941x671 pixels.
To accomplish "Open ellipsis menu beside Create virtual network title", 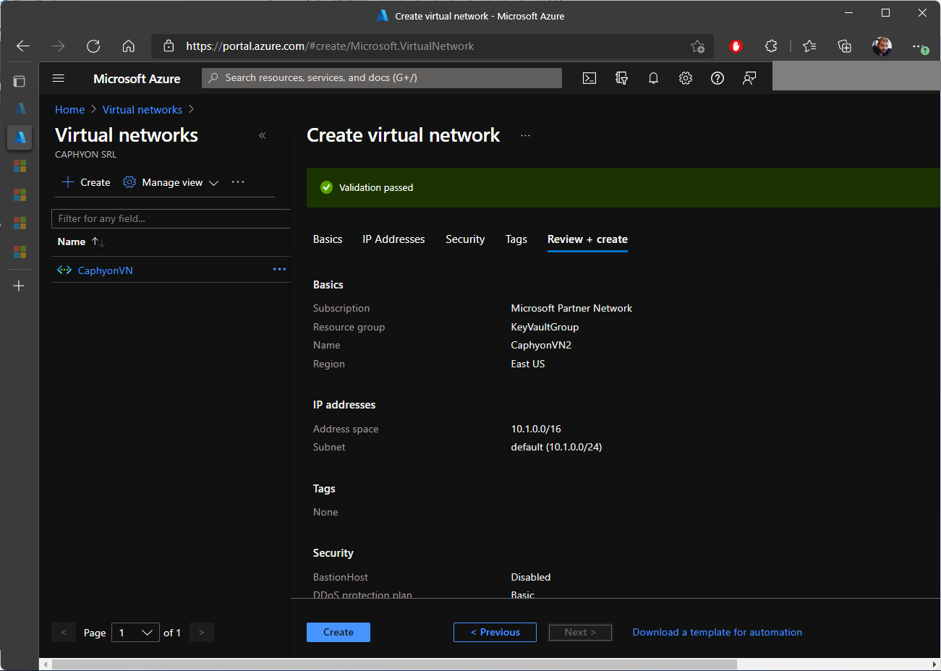I will pyautogui.click(x=525, y=135).
